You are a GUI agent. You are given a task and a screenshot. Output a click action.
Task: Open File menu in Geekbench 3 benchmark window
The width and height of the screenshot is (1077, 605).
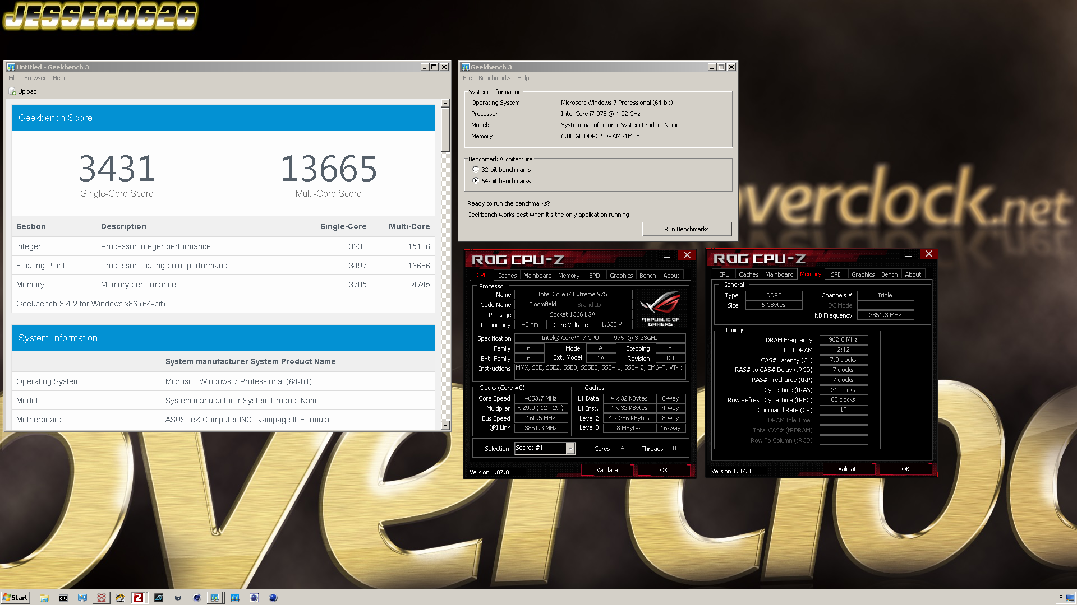(467, 78)
